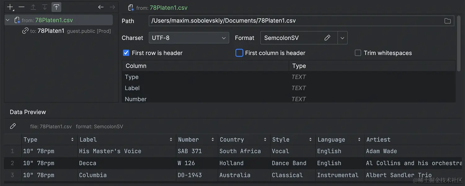The image size is (465, 186).
Task: Select 'from: 78Platen1.csv' tree row
Action: 59,20
